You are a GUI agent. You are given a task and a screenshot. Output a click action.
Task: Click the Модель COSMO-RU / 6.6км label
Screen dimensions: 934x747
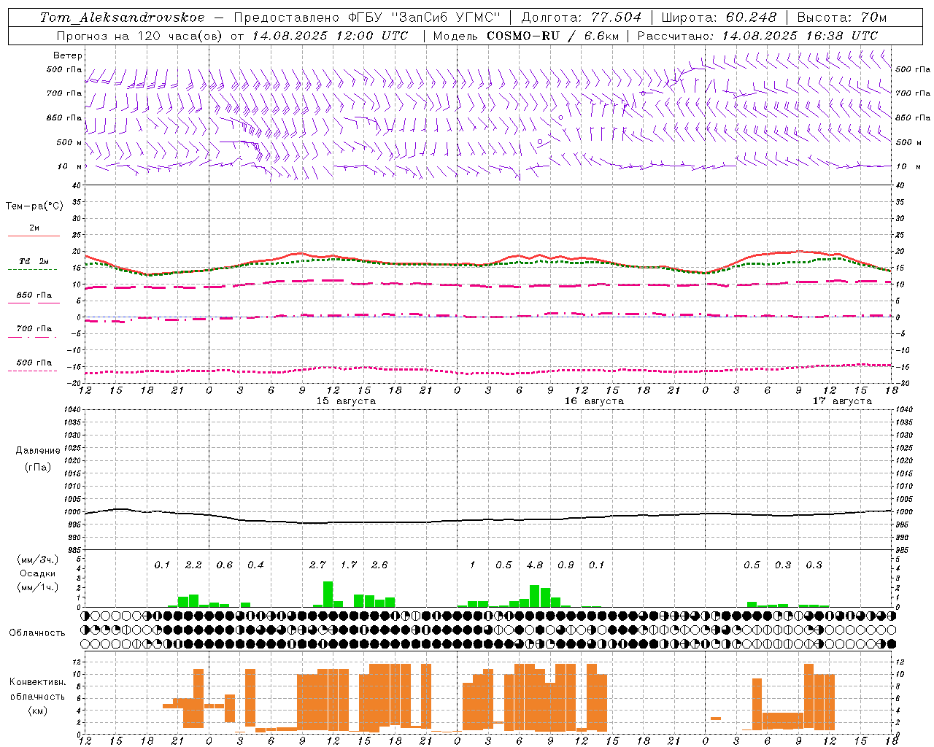click(525, 36)
